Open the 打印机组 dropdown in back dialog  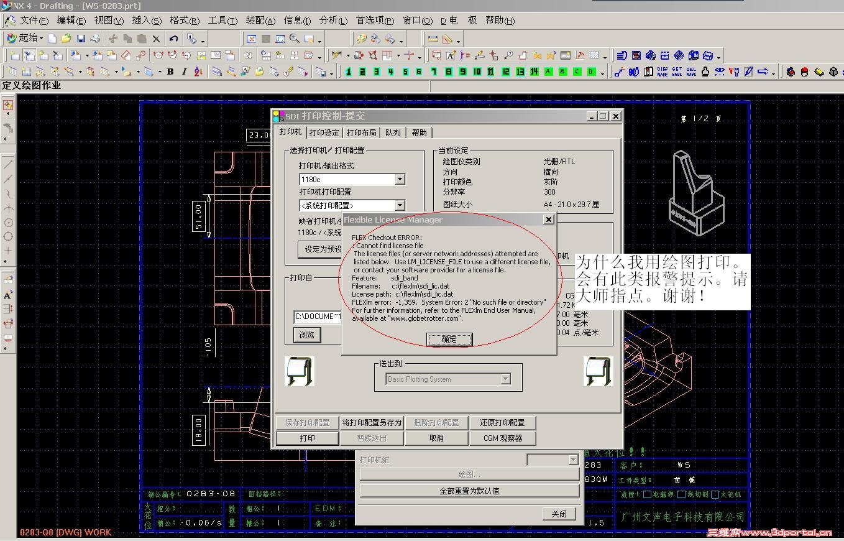click(x=573, y=460)
